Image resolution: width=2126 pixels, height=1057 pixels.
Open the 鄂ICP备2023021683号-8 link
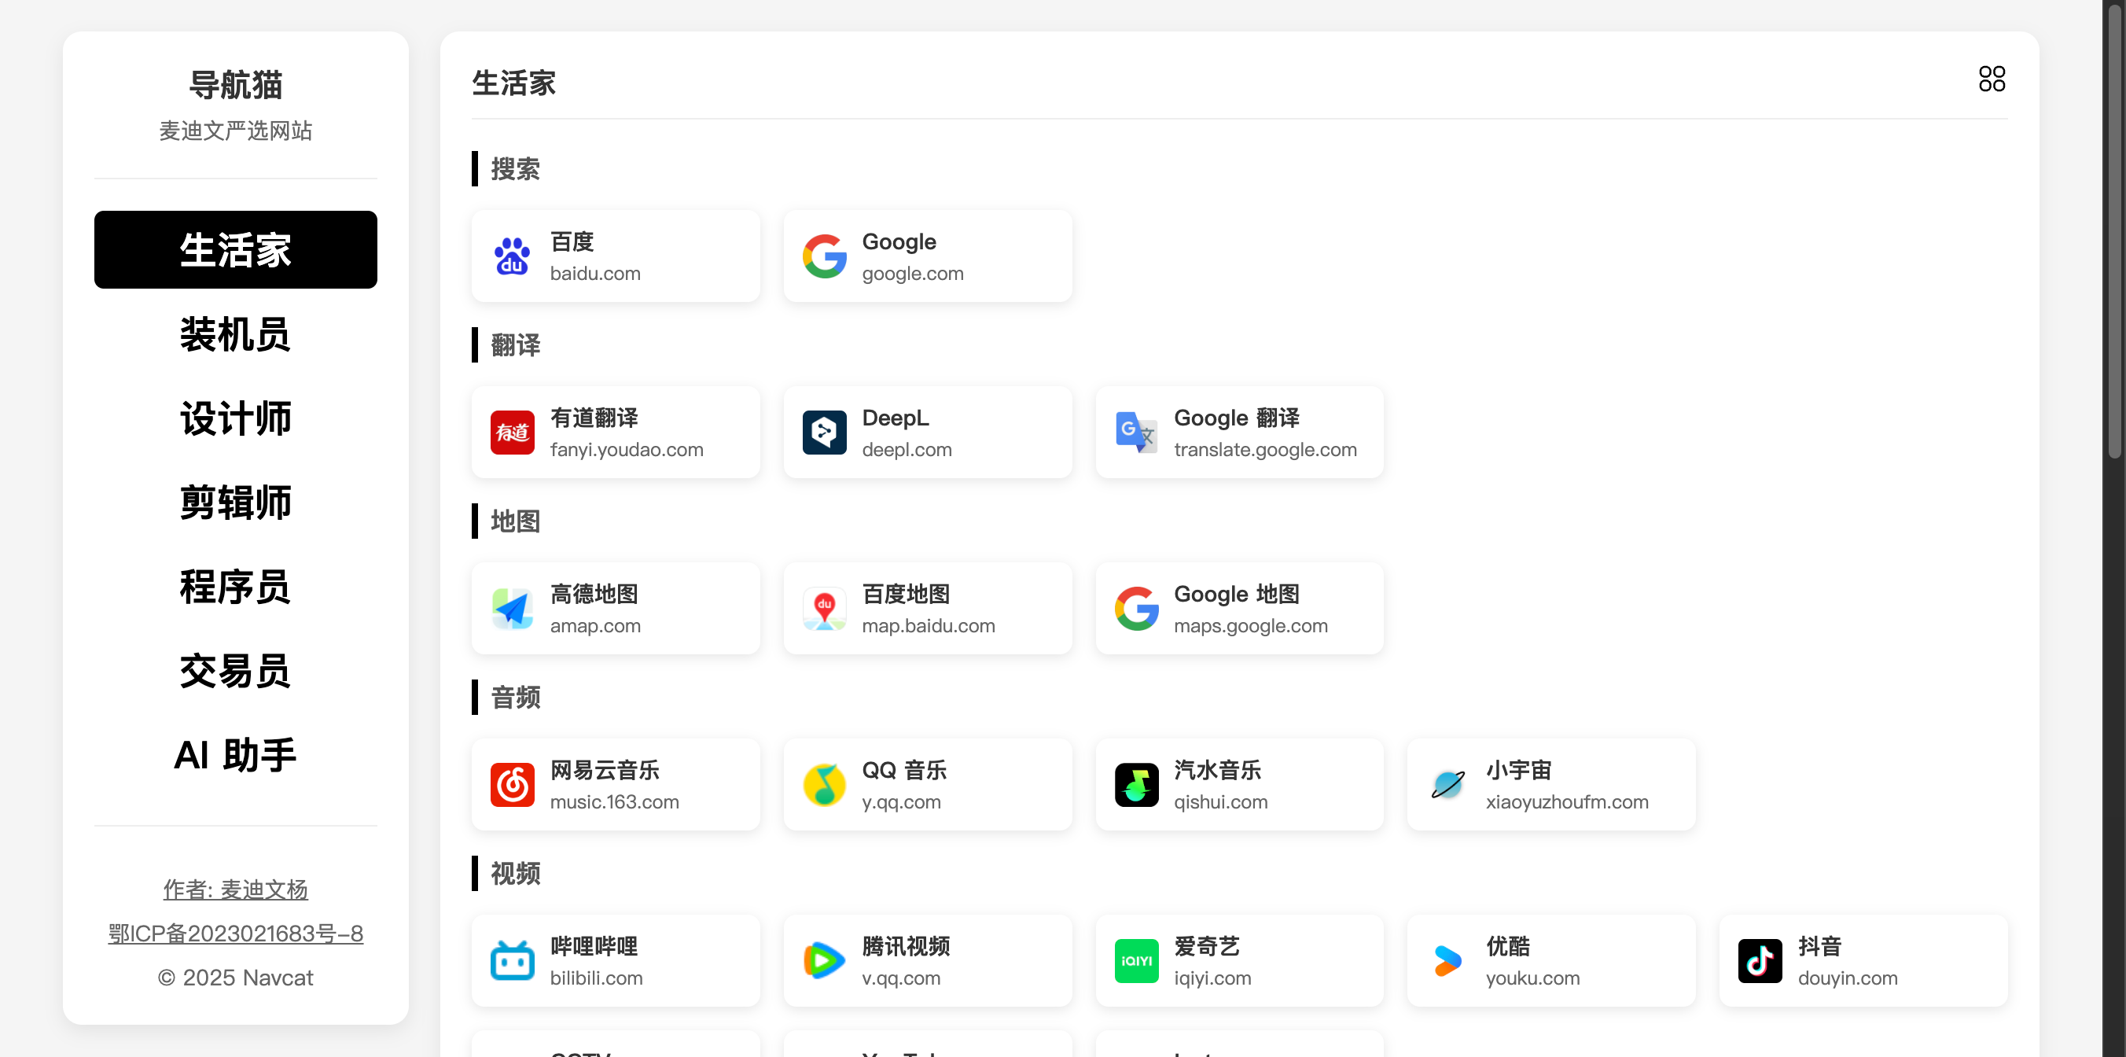[235, 933]
